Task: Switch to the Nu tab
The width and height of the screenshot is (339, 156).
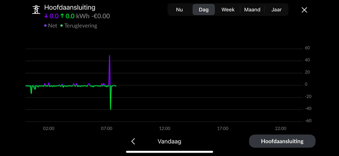Action: [x=179, y=10]
